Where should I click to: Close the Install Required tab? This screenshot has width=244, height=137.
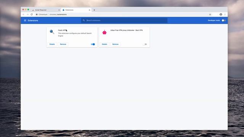coord(59,10)
